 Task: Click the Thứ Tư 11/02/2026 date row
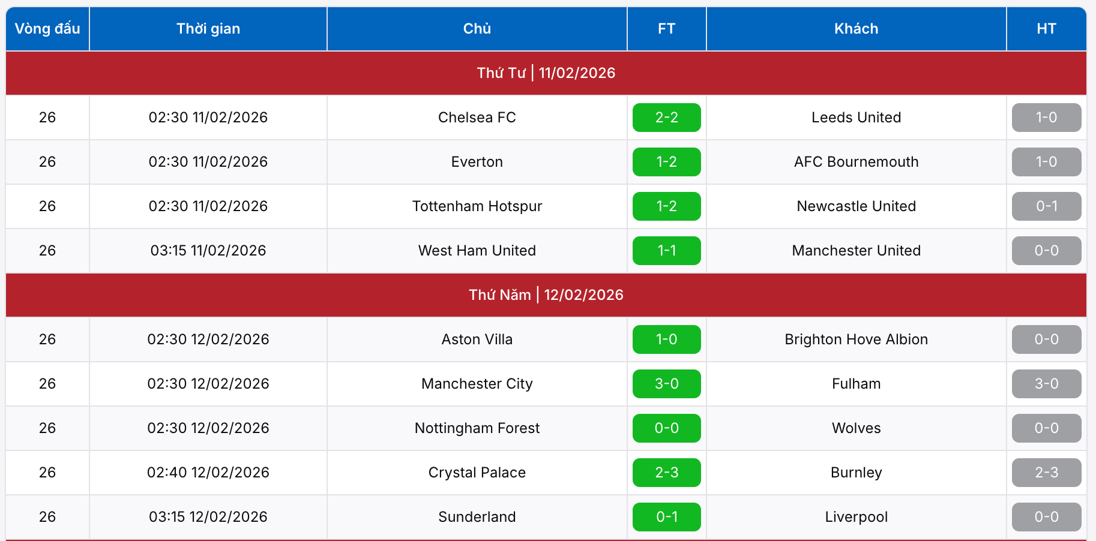[x=546, y=73]
